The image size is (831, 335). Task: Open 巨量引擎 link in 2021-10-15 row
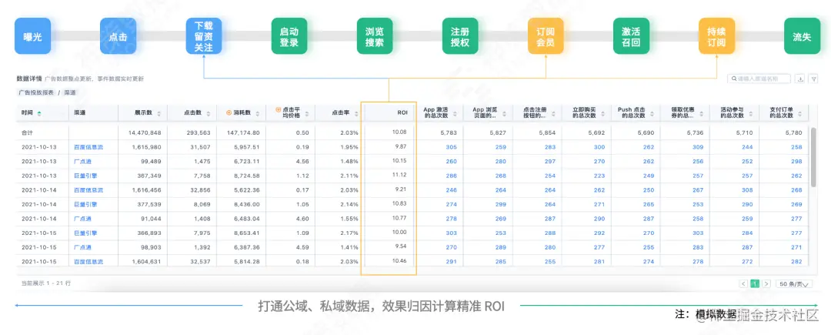coord(86,233)
